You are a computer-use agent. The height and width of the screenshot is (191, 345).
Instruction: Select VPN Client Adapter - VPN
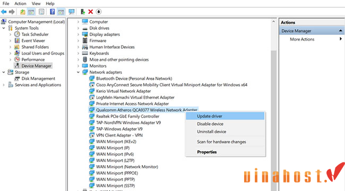pos(119,135)
